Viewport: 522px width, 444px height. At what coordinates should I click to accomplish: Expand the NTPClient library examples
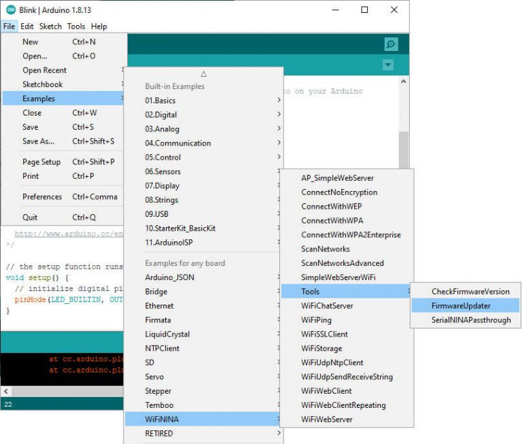click(203, 348)
